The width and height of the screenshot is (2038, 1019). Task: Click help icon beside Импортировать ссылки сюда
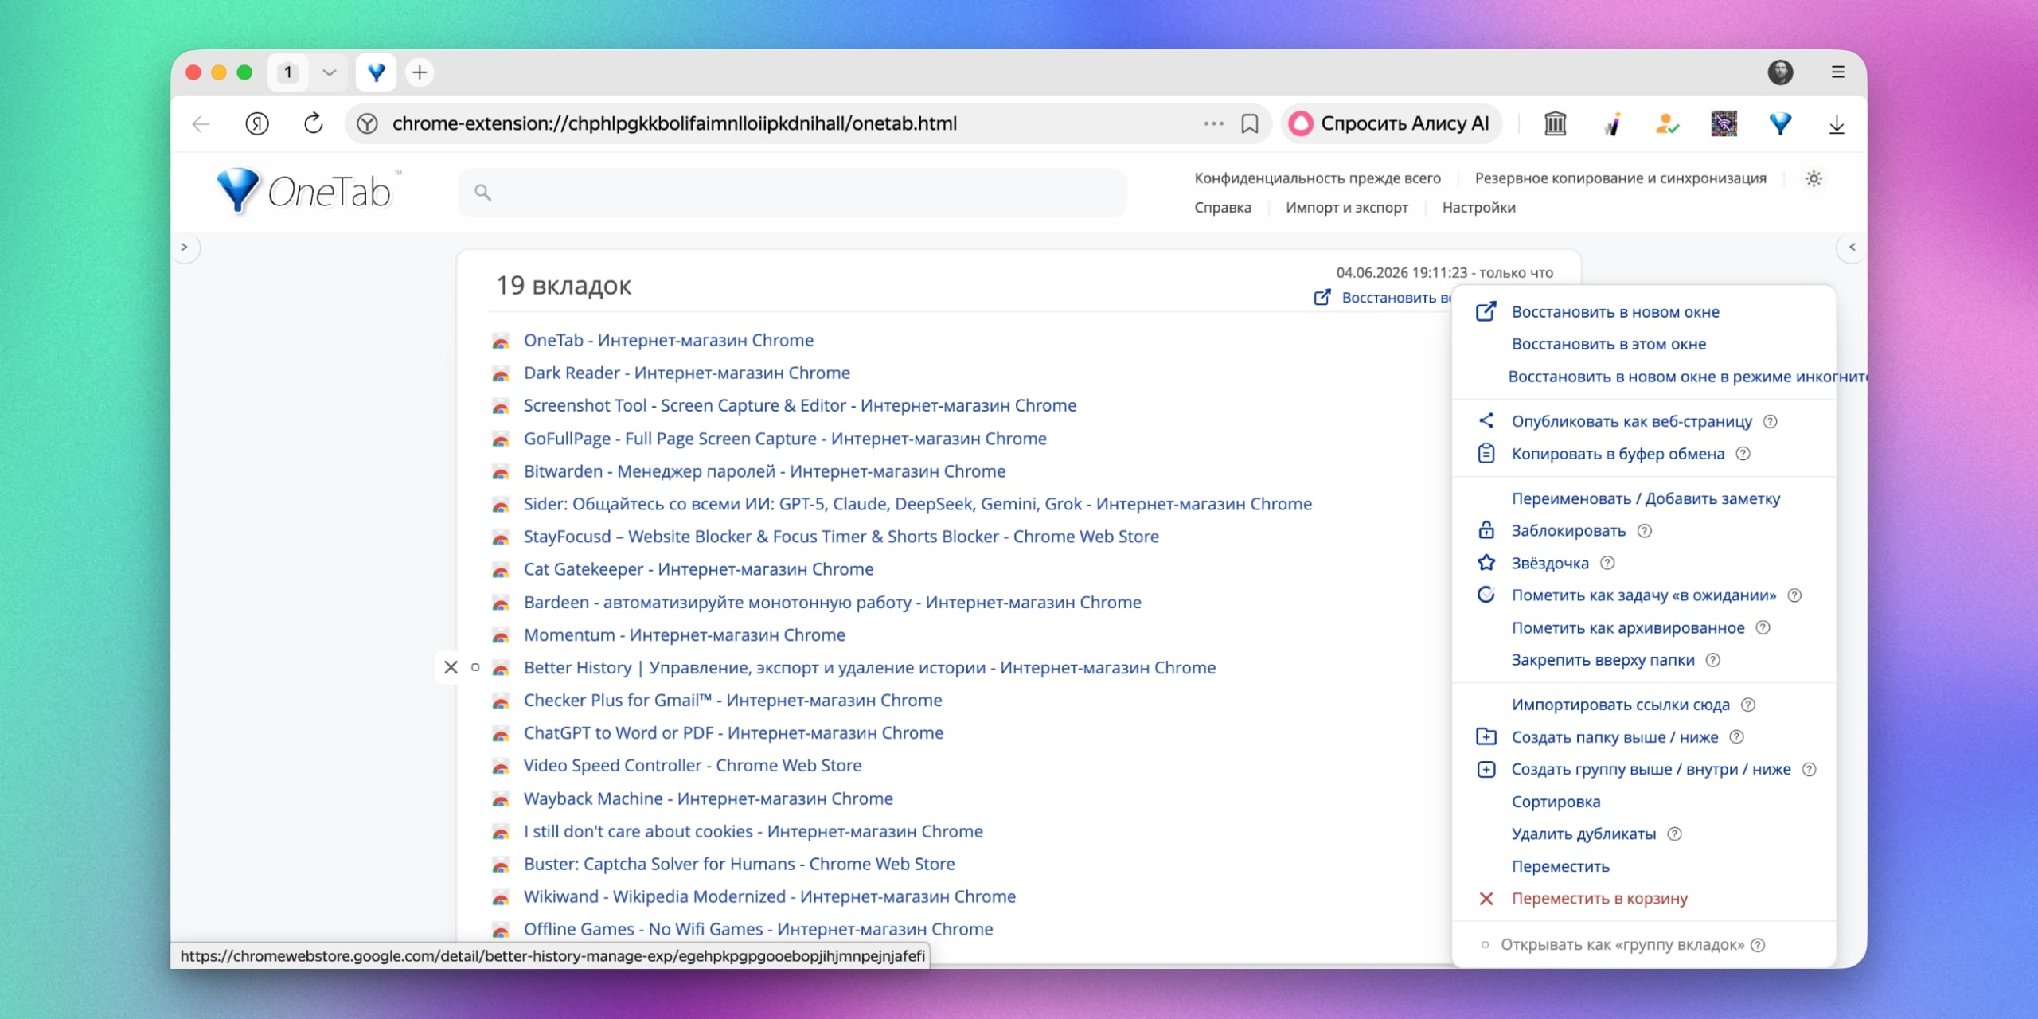tap(1748, 705)
